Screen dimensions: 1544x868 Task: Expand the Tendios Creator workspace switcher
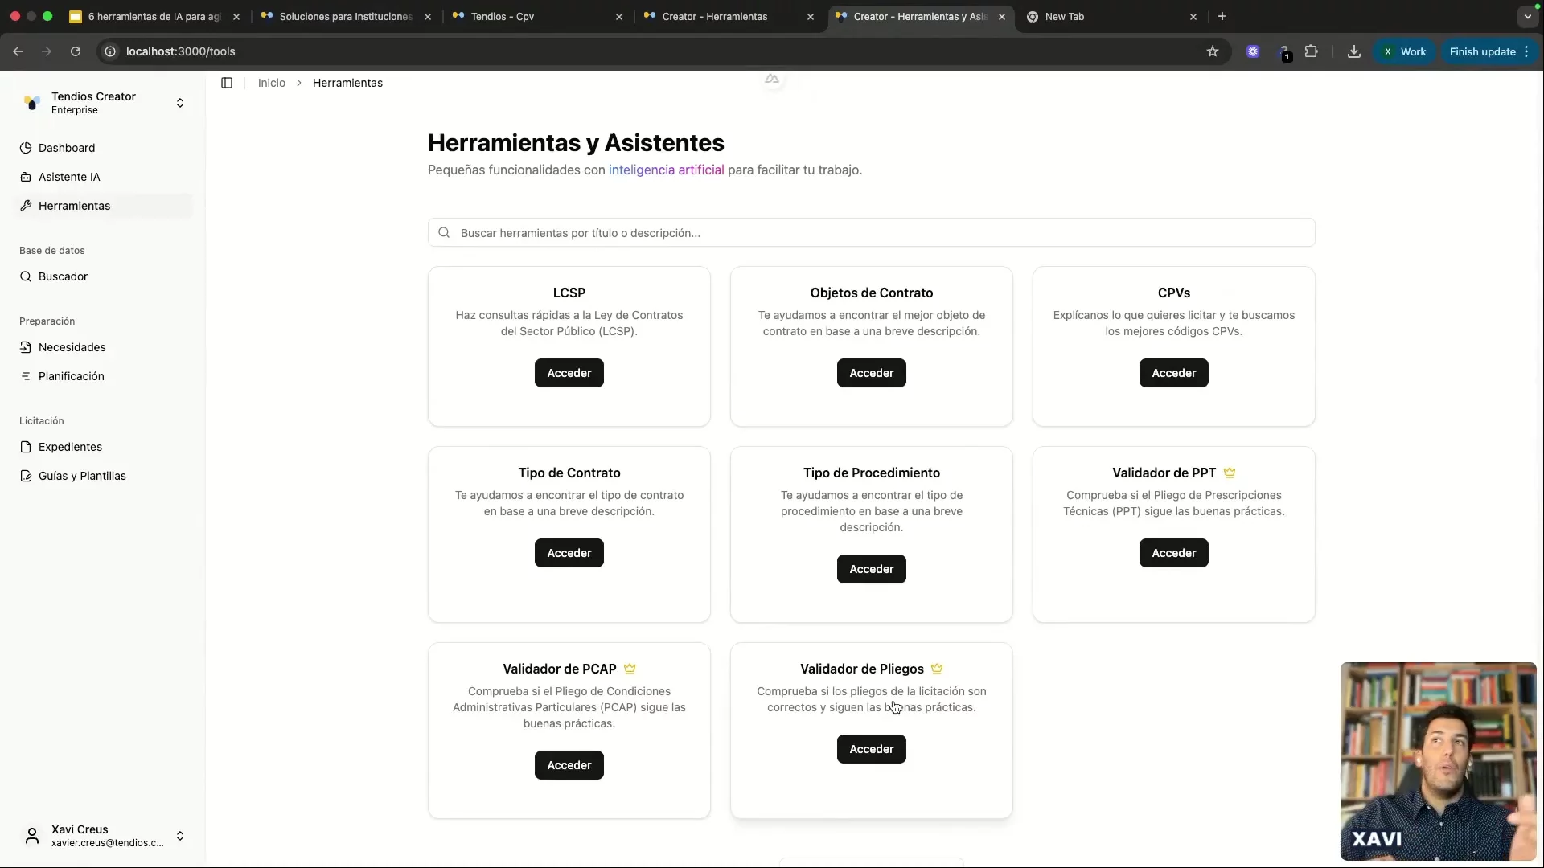[180, 103]
